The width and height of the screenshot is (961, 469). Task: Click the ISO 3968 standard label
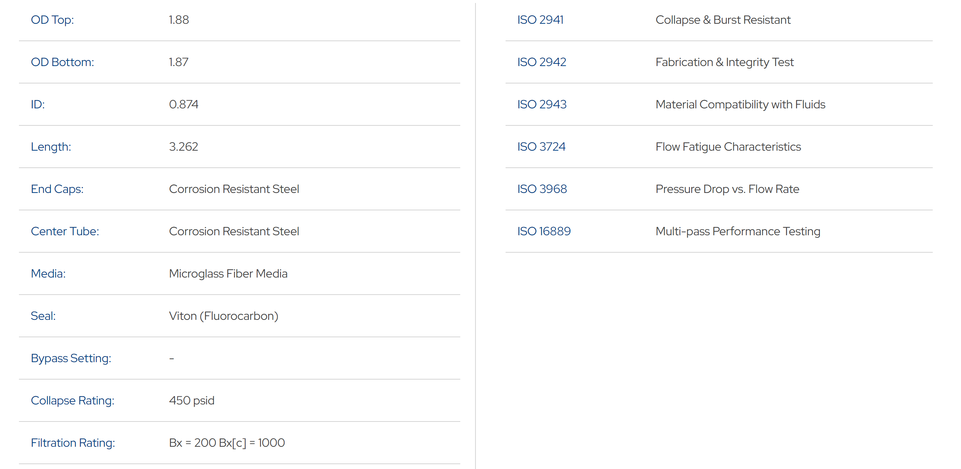tap(542, 189)
